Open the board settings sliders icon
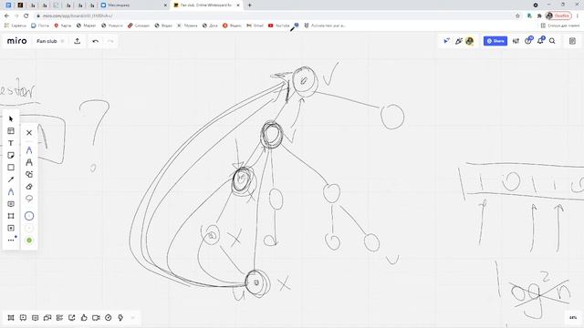 [x=516, y=41]
